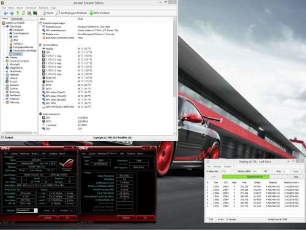The image size is (306, 230).
Task: Open the Settings menu in LinX
Action: [x=217, y=167]
